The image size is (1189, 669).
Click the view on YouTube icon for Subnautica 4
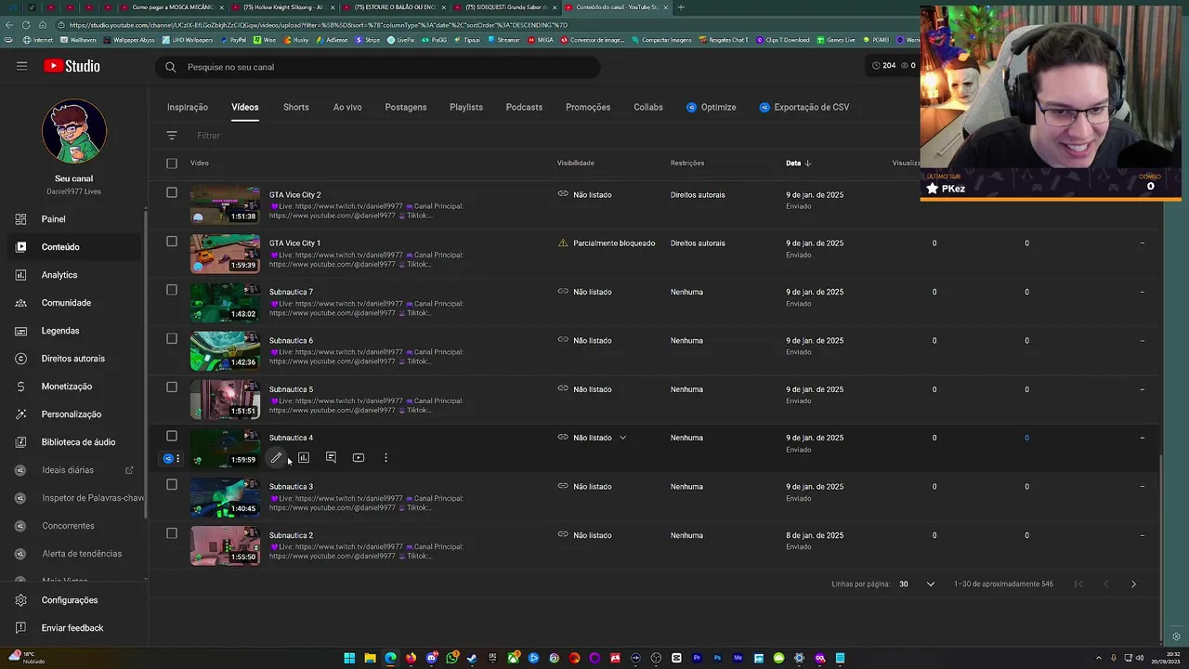pyautogui.click(x=359, y=458)
